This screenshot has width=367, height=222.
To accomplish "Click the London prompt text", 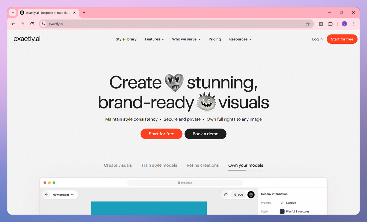I will coord(291,203).
